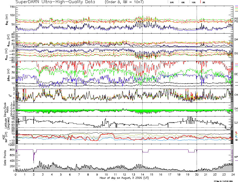This screenshot has height=182, width=238.
Task: Click the SuperDARN Ultra-High-Quality Data title
Action: (52, 2)
